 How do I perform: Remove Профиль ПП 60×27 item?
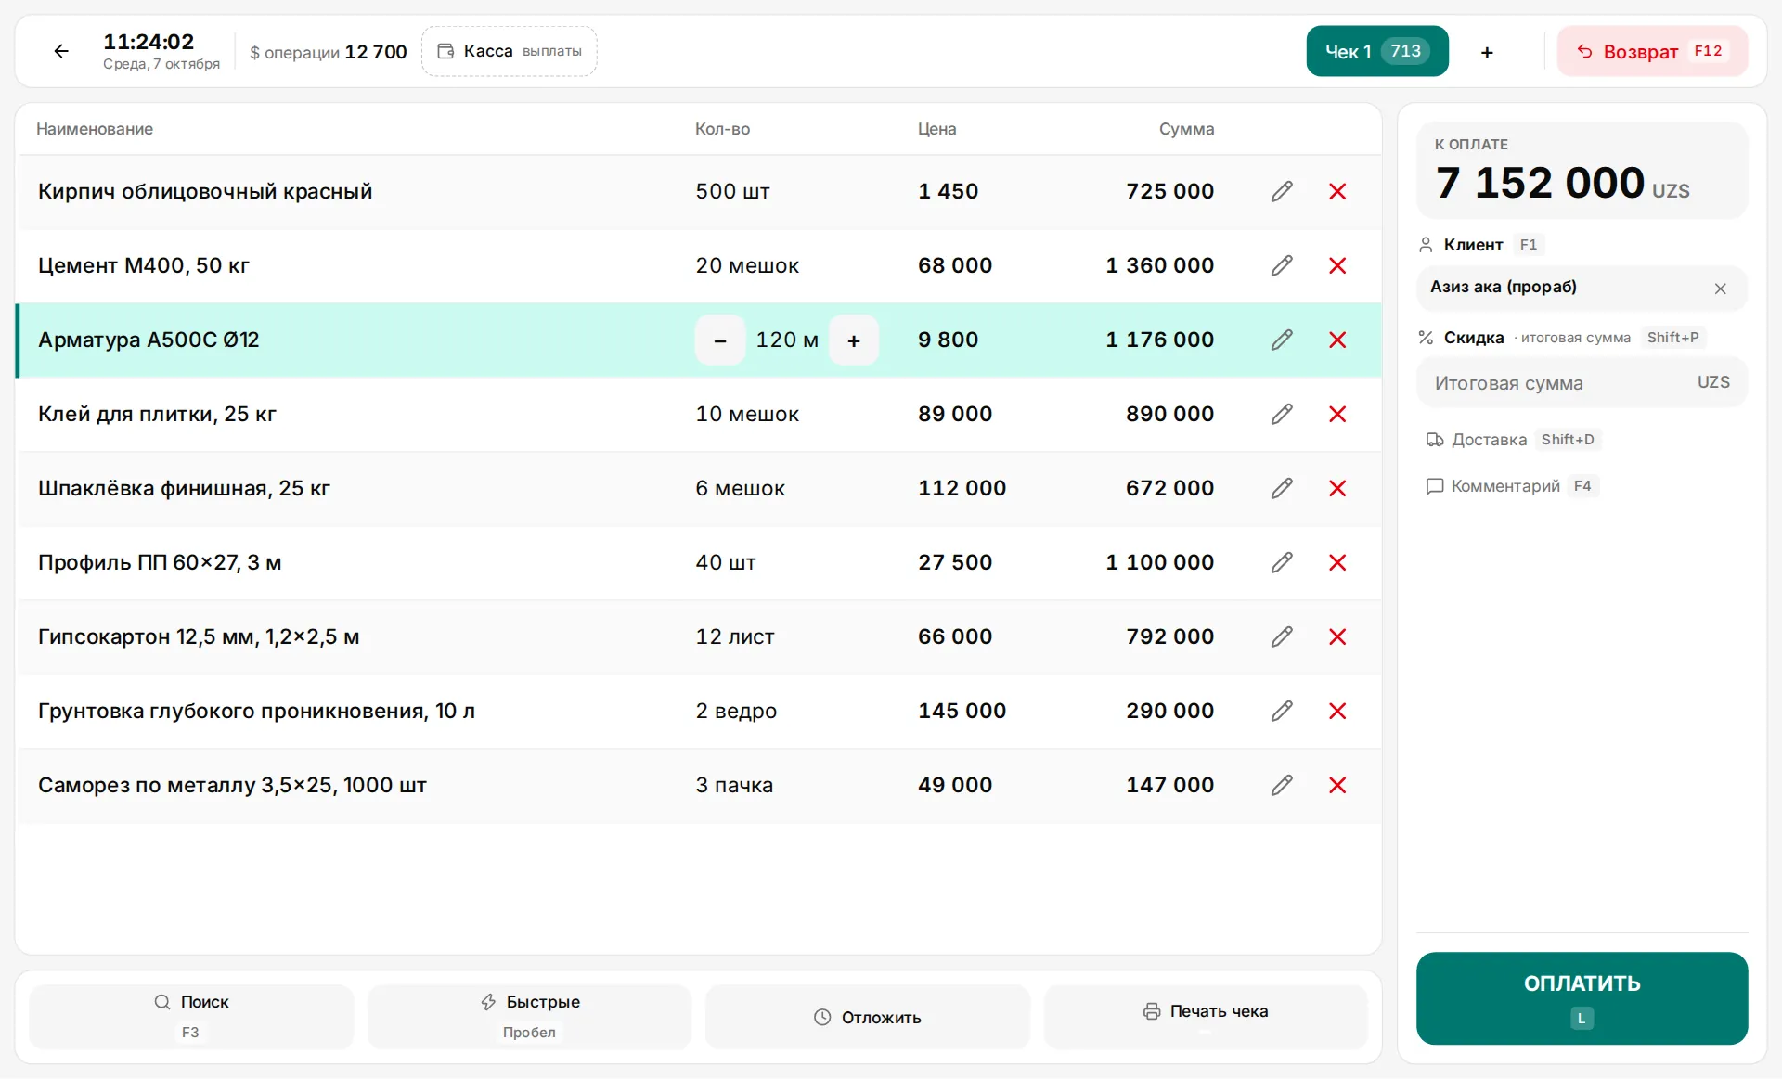coord(1337,562)
